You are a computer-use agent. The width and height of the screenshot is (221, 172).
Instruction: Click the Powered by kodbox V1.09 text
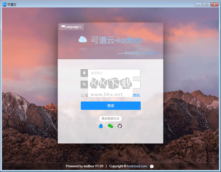85,166
